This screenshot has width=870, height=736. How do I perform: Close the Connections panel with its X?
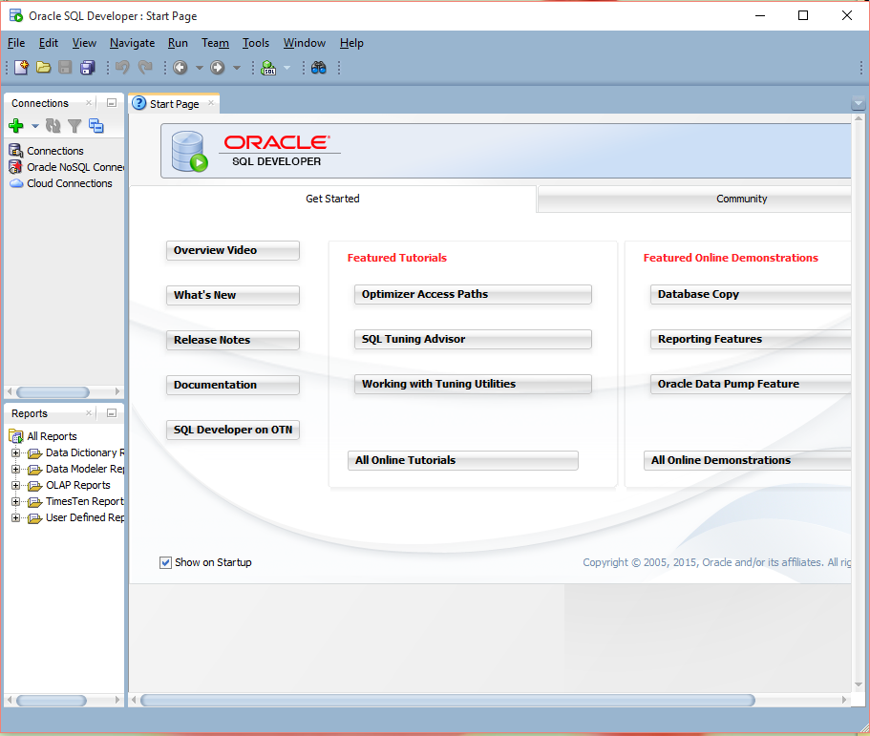point(89,102)
